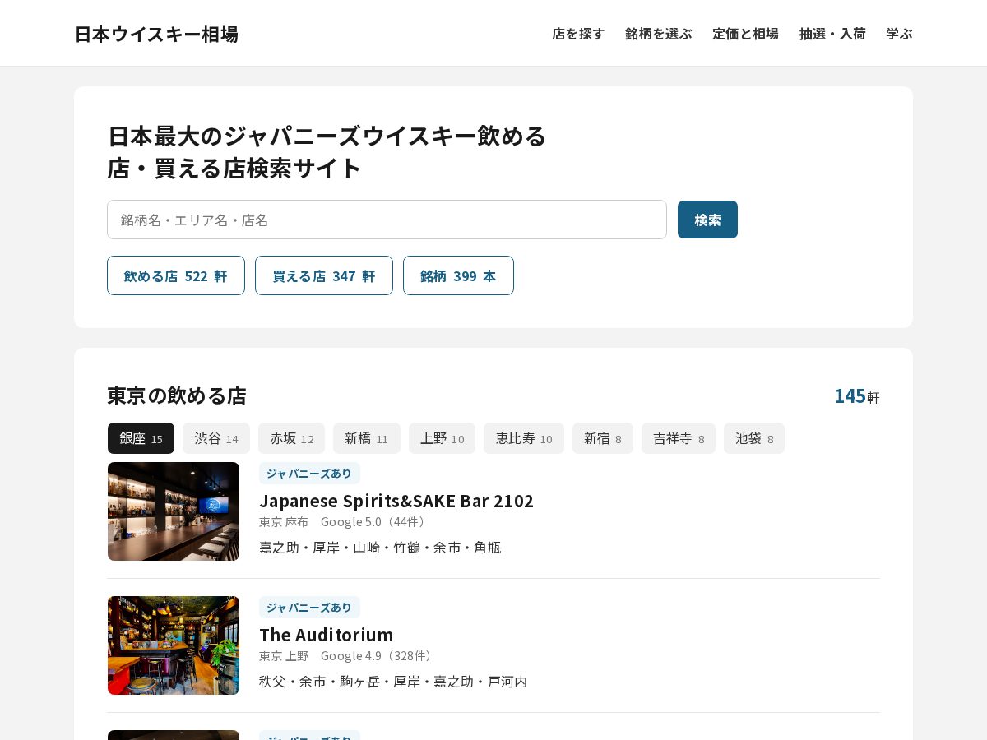
Task: Focus the 銘柄名・エリア名・店名 search field
Action: pyautogui.click(x=387, y=220)
